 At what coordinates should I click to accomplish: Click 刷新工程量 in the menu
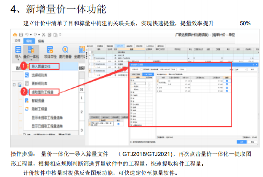pyautogui.click(x=40, y=109)
